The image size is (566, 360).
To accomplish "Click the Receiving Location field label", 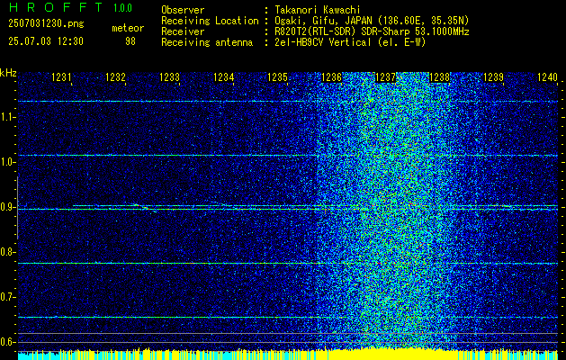I will (210, 21).
